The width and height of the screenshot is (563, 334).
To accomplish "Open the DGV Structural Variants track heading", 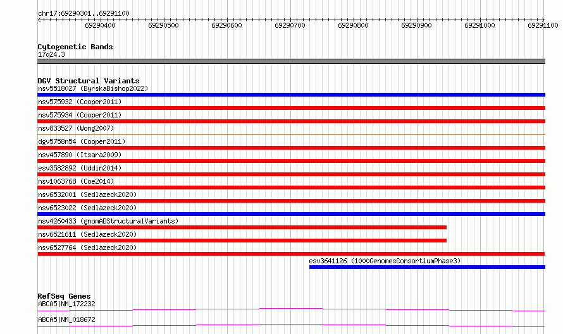I will (89, 81).
